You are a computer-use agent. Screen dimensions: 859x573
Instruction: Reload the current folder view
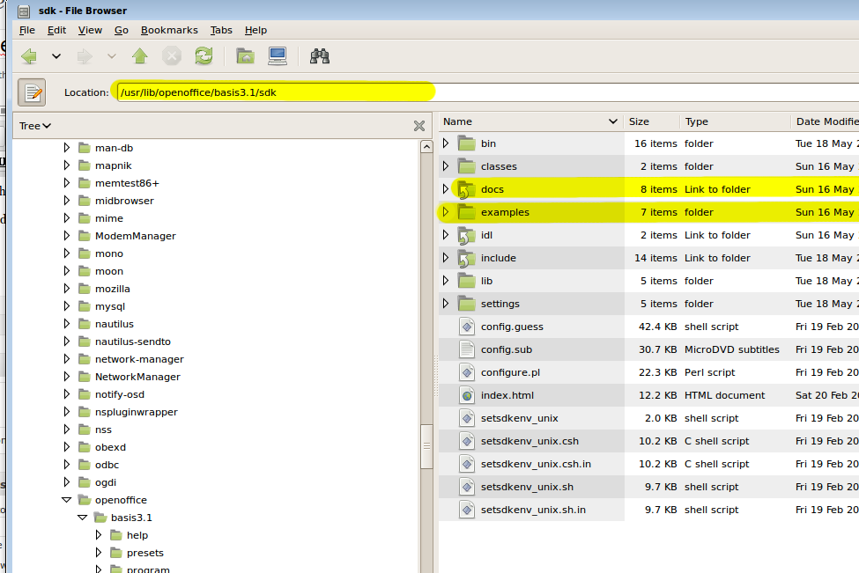pyautogui.click(x=204, y=55)
